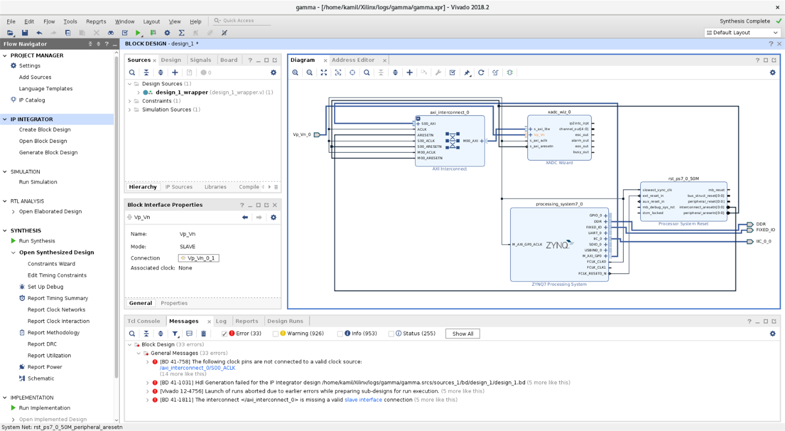This screenshot has height=431, width=785.
Task: Switch to the Address Editor tab
Action: pyautogui.click(x=353, y=60)
